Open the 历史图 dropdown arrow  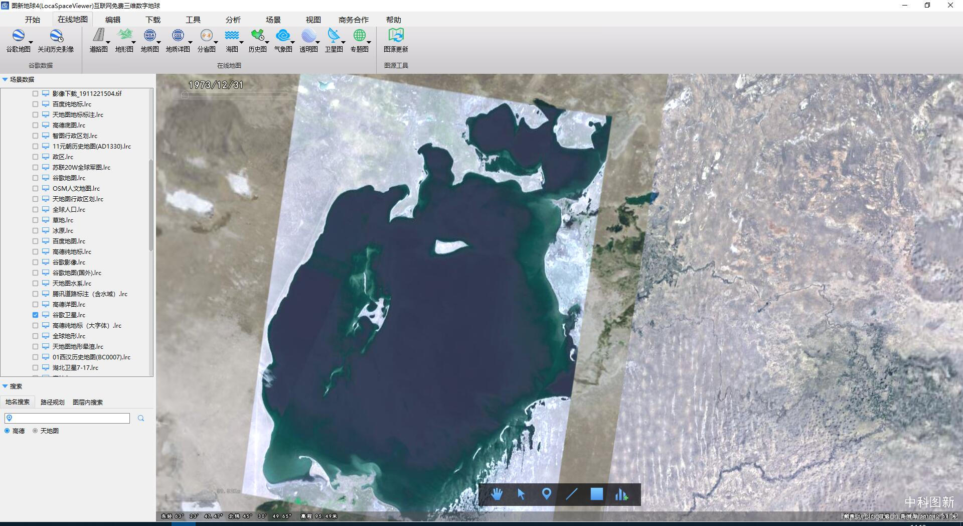pos(267,42)
